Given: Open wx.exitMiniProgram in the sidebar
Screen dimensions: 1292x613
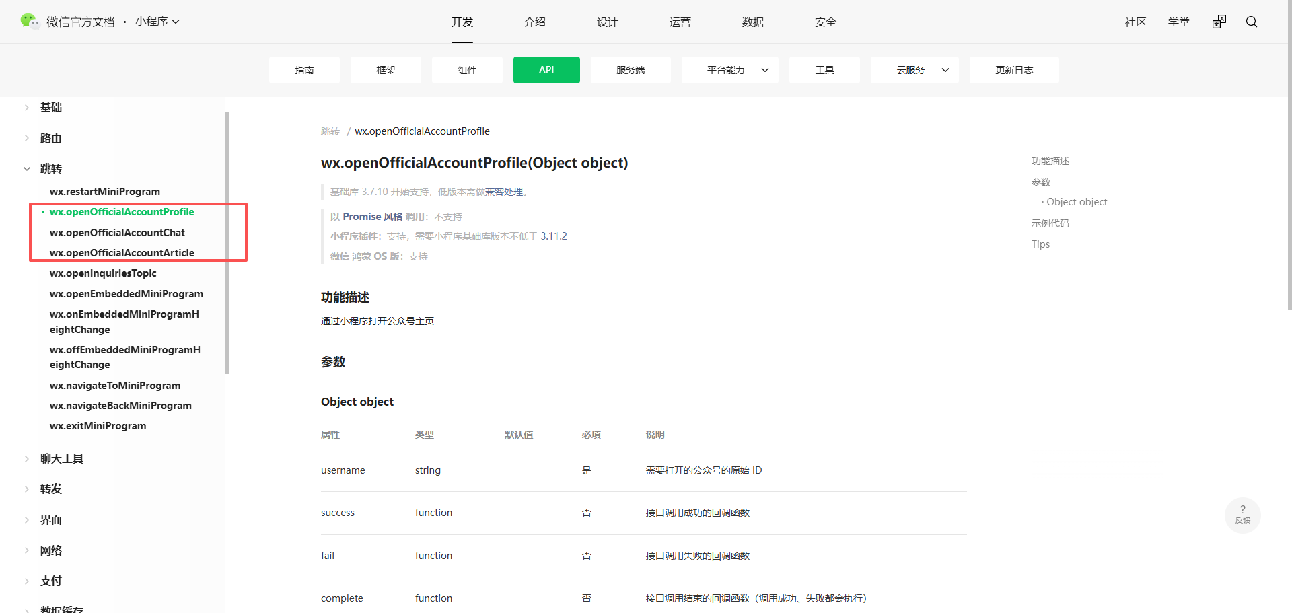Looking at the screenshot, I should [98, 426].
